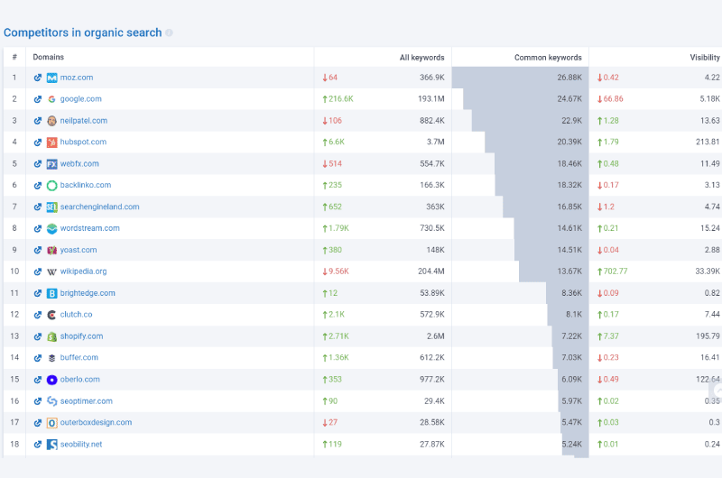Select the 195.79 visibility value

tap(708, 336)
